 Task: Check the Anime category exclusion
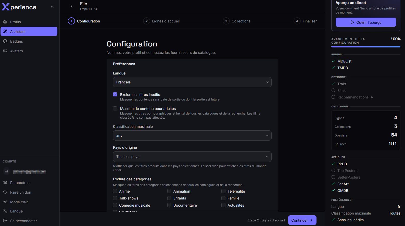coord(115,191)
